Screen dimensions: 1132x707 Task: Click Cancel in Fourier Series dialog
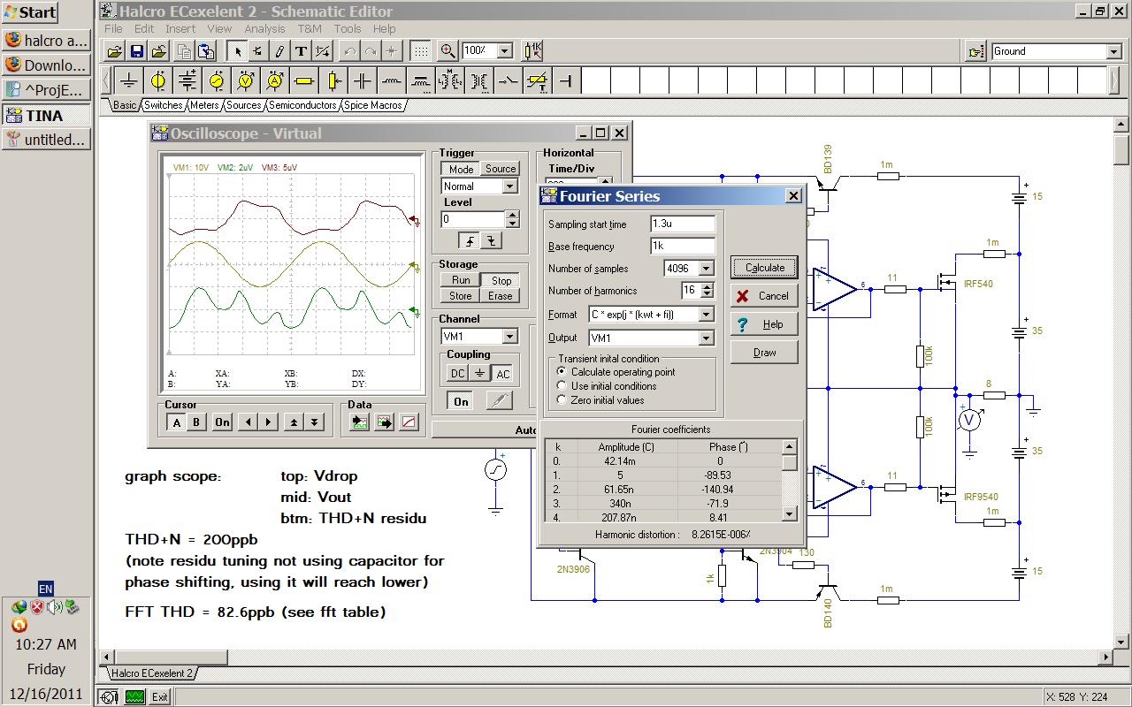tap(765, 296)
